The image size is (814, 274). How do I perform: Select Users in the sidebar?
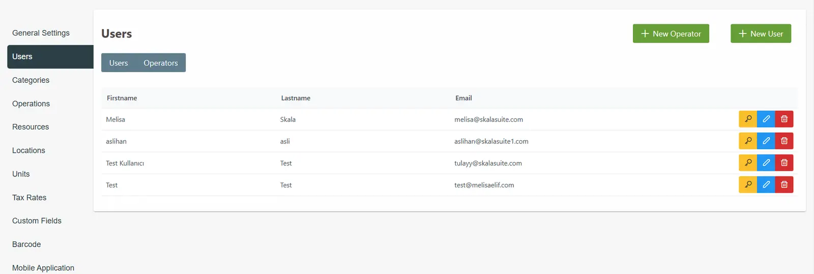point(50,56)
